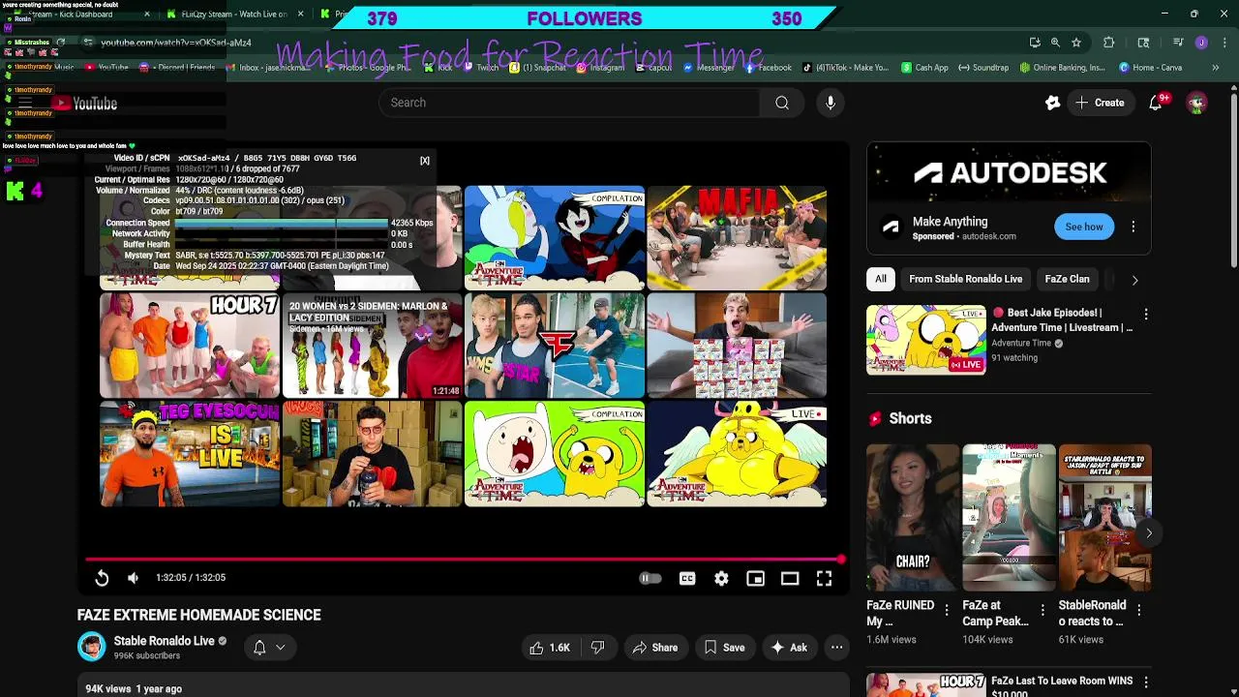Start voice search with the microphone icon
This screenshot has width=1239, height=697.
pos(831,103)
